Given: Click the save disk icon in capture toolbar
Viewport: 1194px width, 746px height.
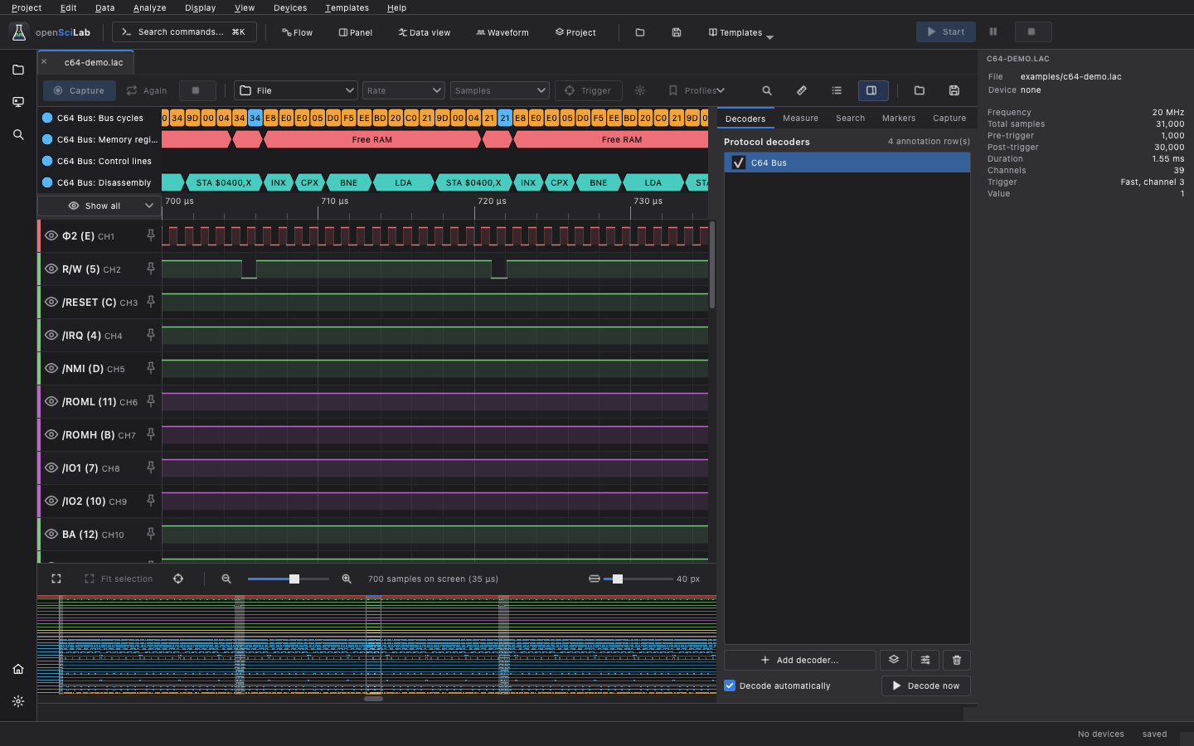Looking at the screenshot, I should (x=954, y=90).
